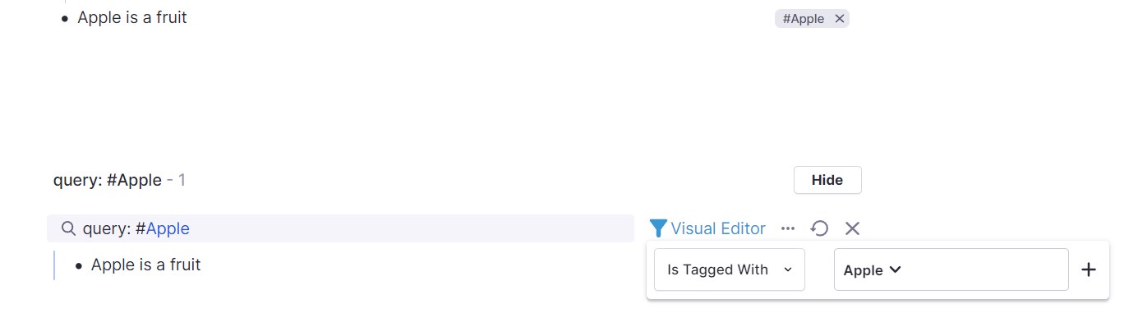Refresh the query with circular arrow icon
1138x327 pixels.
(x=819, y=228)
